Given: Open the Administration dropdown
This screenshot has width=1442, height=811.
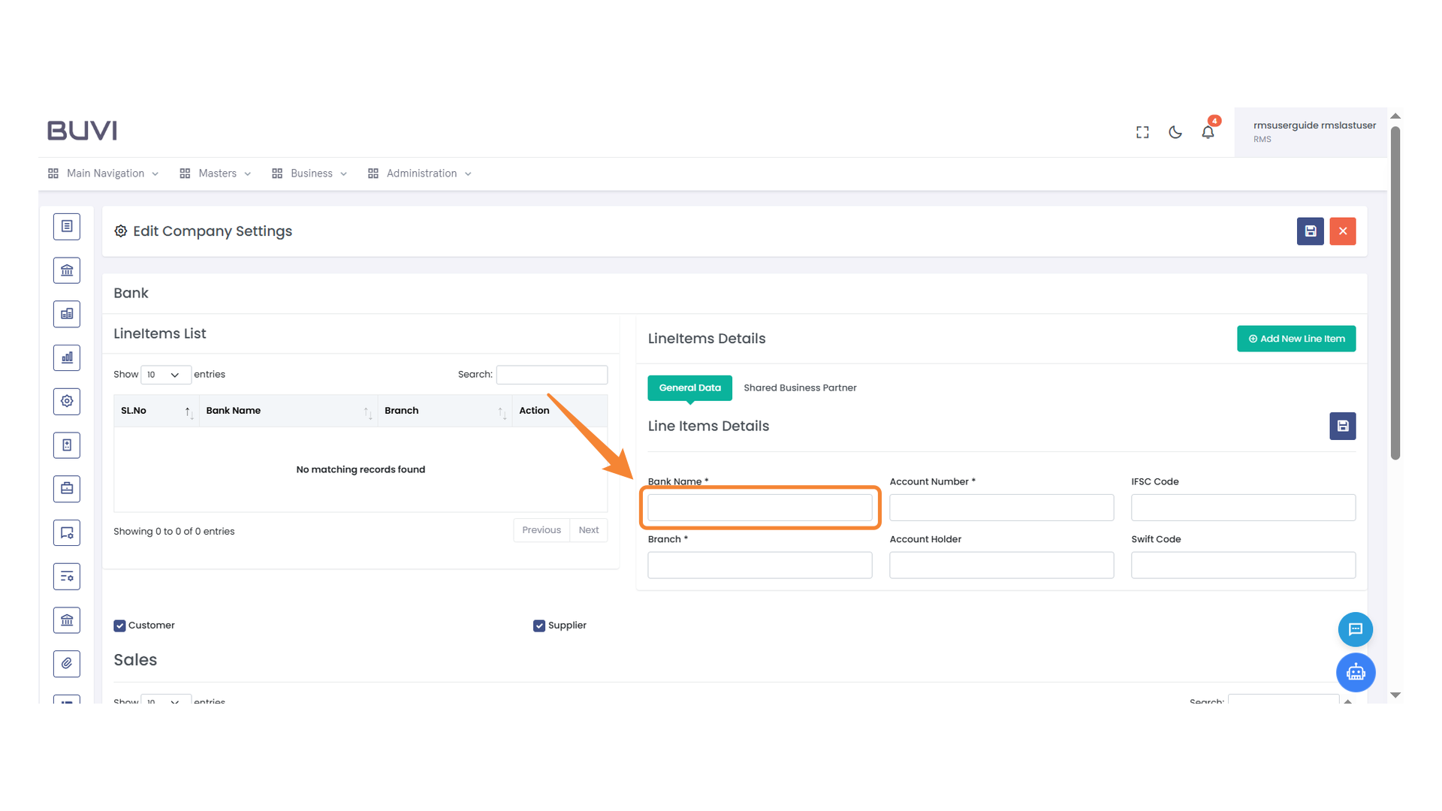Looking at the screenshot, I should 420,173.
